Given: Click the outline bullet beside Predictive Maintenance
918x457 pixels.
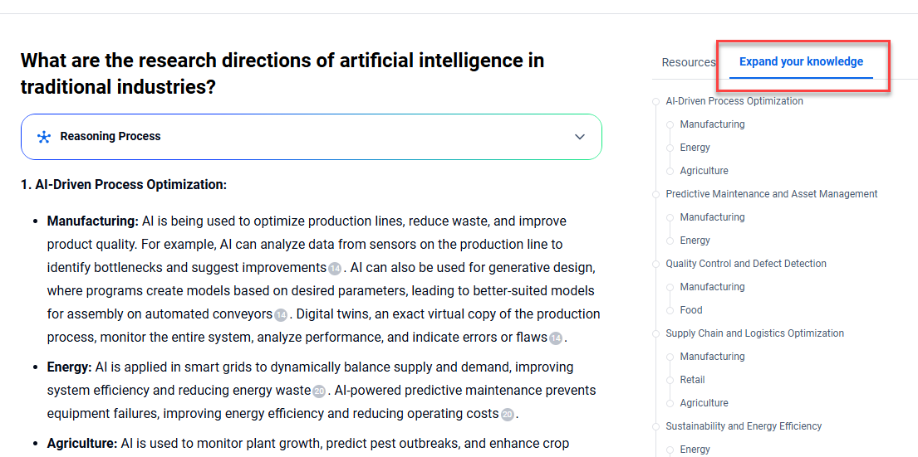Looking at the screenshot, I should click(x=655, y=194).
